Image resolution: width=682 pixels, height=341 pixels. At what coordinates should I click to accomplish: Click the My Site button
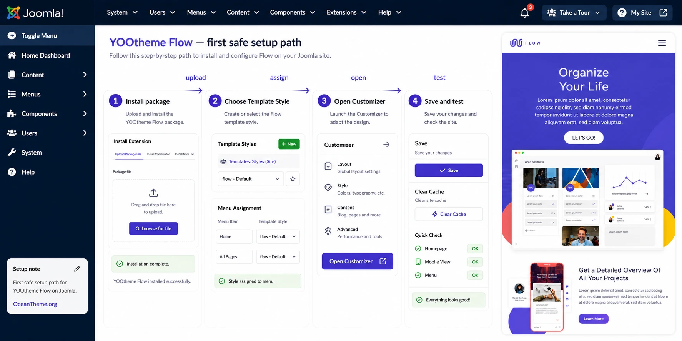642,13
